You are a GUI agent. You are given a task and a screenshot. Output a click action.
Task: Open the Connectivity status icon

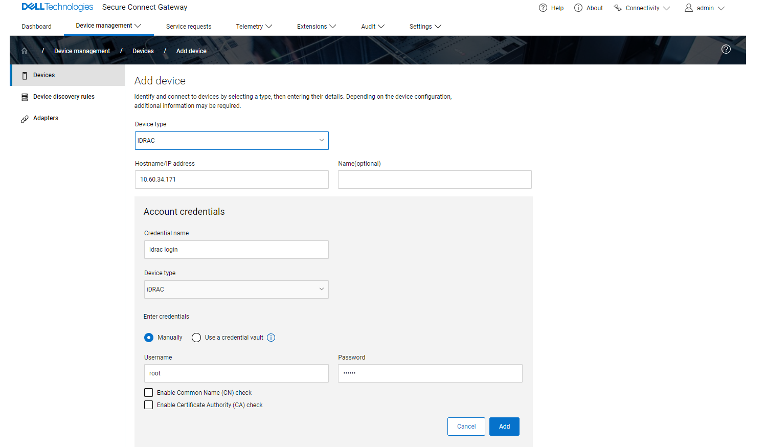[618, 8]
